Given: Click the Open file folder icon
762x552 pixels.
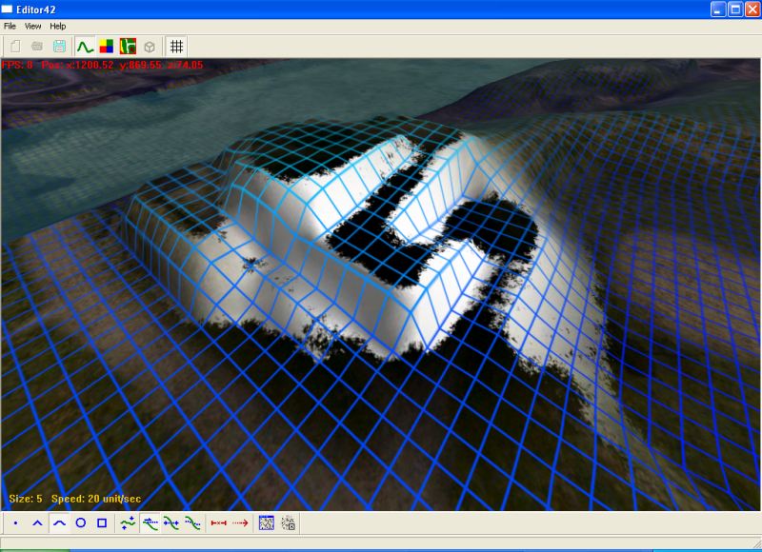Looking at the screenshot, I should coord(37,46).
